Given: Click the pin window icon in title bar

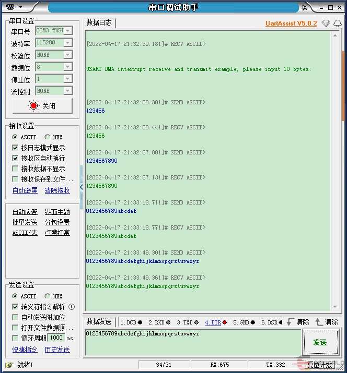Looking at the screenshot, I should pyautogui.click(x=304, y=7).
